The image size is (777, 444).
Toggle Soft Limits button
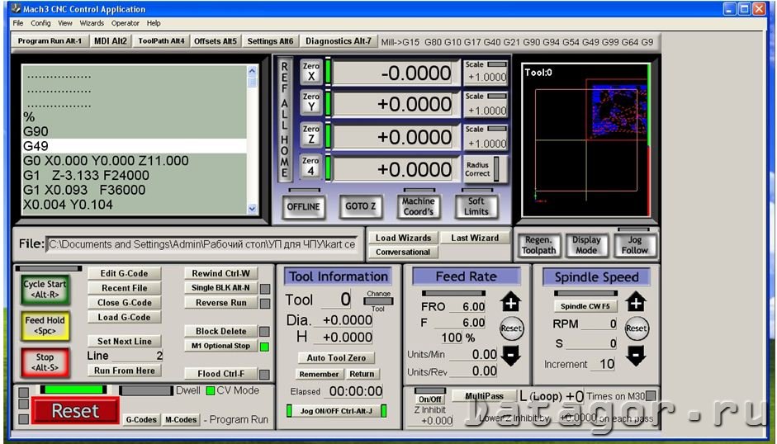tap(476, 206)
